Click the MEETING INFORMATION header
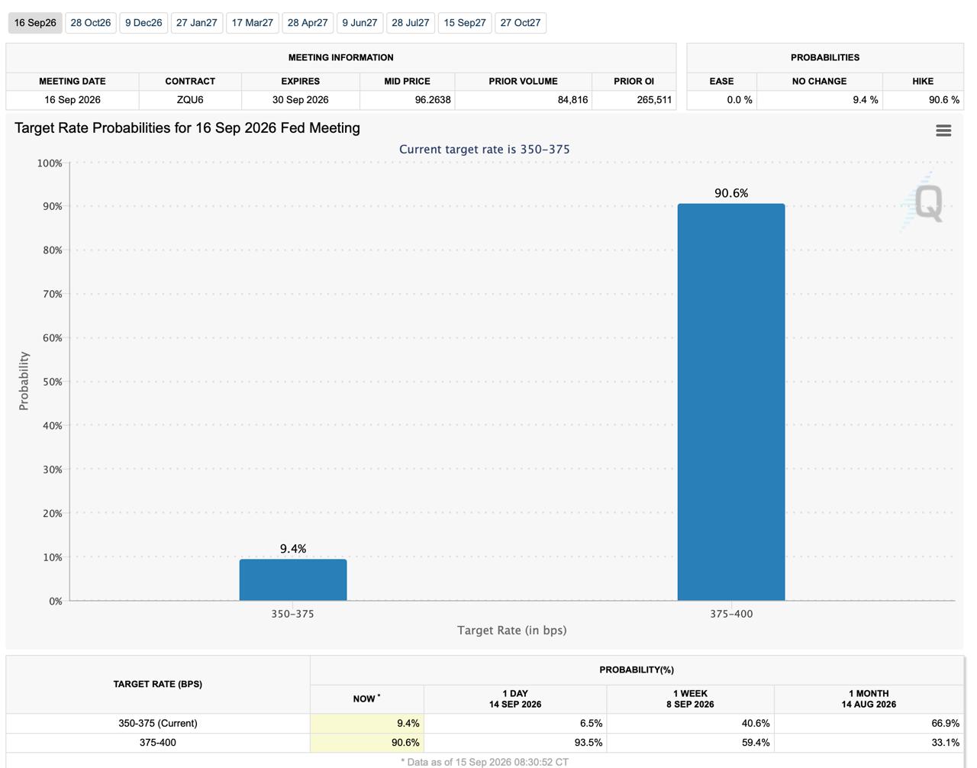The width and height of the screenshot is (977, 768). pyautogui.click(x=341, y=57)
